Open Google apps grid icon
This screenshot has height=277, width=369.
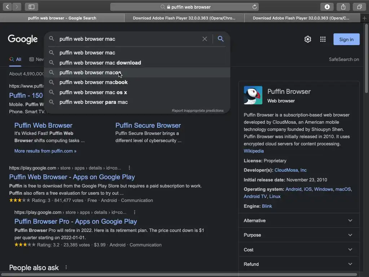[323, 39]
